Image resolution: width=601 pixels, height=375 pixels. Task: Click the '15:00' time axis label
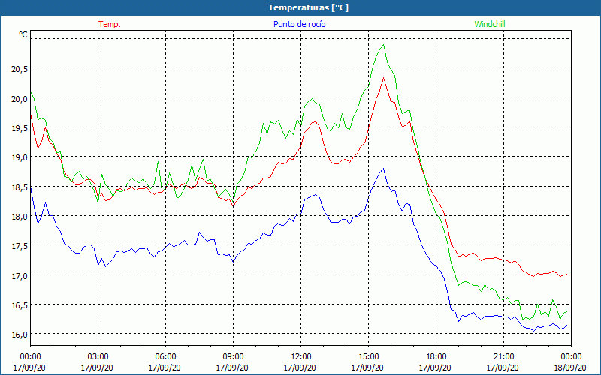point(368,357)
